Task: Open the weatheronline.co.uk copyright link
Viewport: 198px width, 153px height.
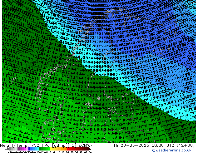Action: tap(171, 150)
